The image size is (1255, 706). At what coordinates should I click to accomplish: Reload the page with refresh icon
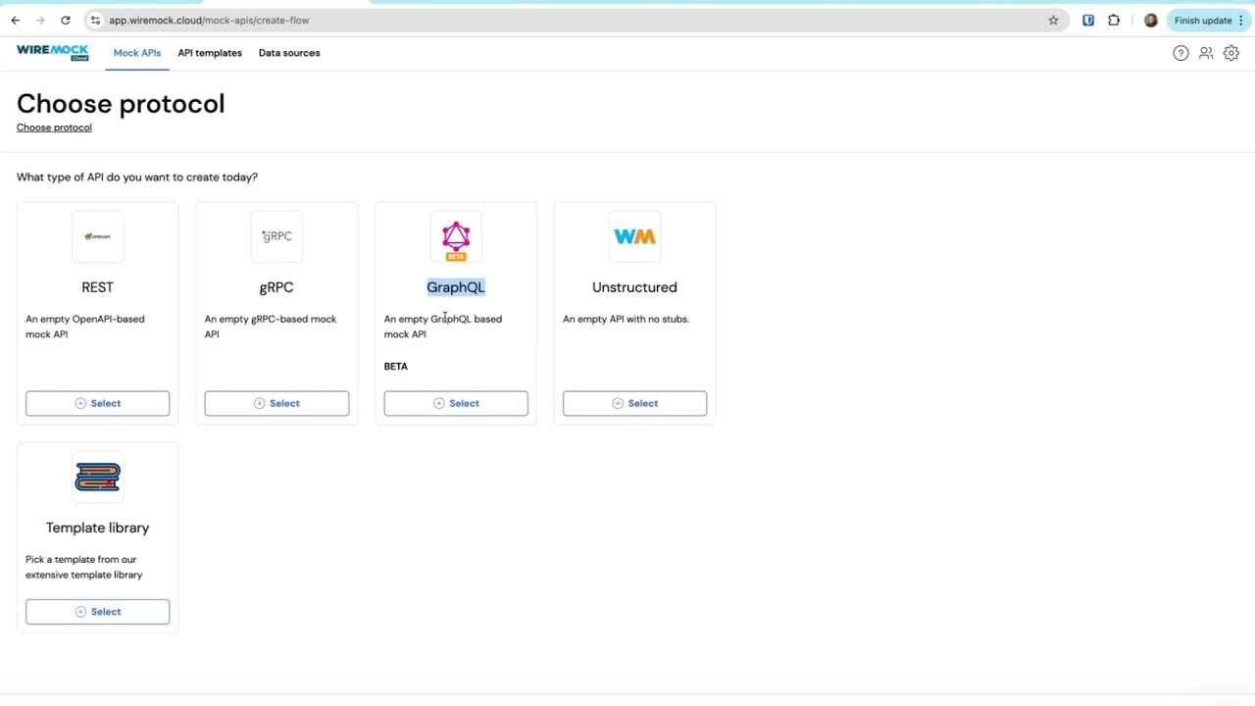65,20
